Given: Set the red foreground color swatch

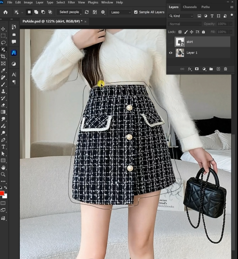Looking at the screenshot, I should point(2,193).
